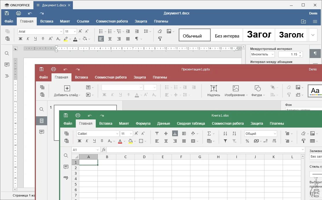Open the Формула tab in spreadsheet
This screenshot has height=200, width=322.
coord(143,123)
